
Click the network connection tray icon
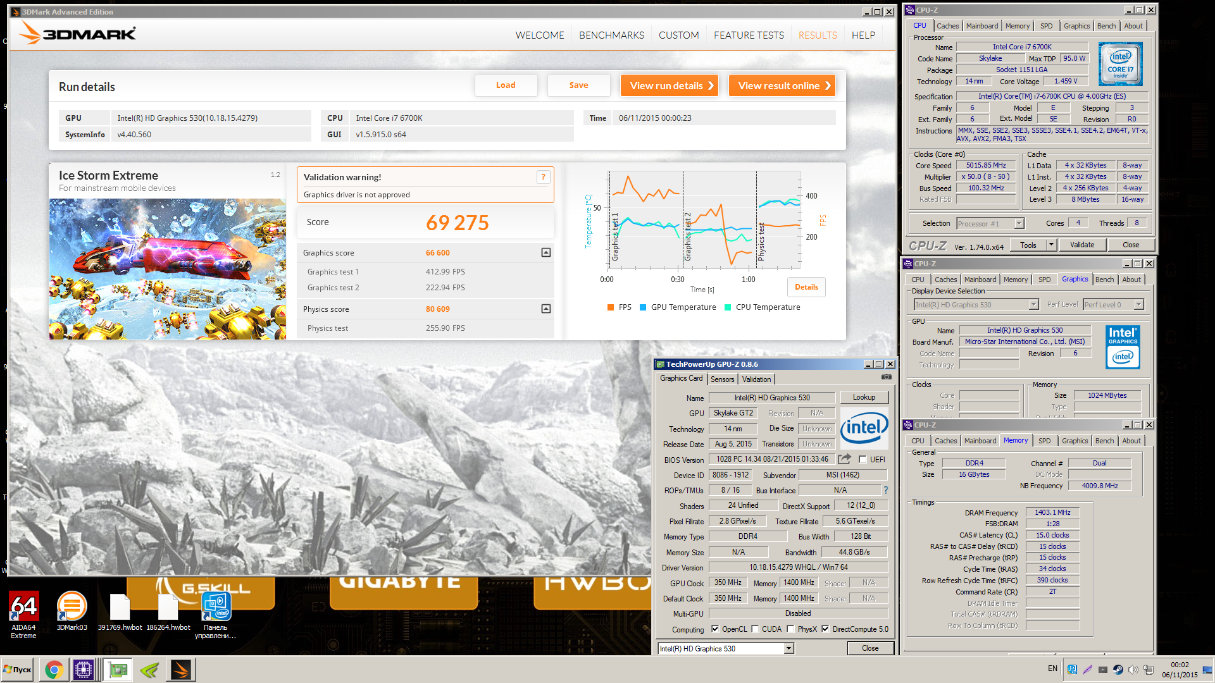pos(1148,669)
